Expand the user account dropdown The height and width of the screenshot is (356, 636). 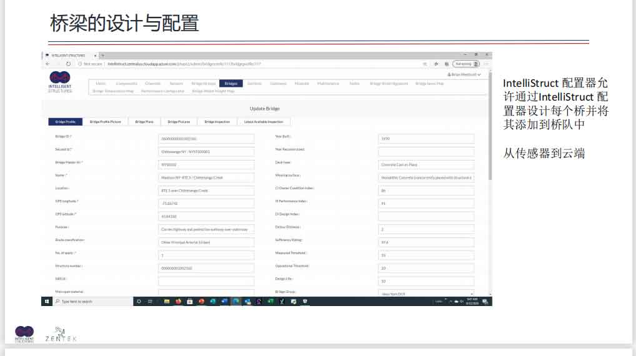point(464,74)
